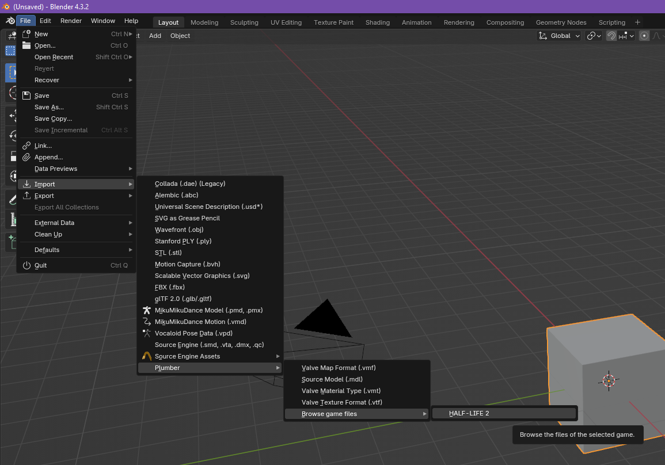The height and width of the screenshot is (465, 665).
Task: Add a new workspace with plus button
Action: (637, 22)
